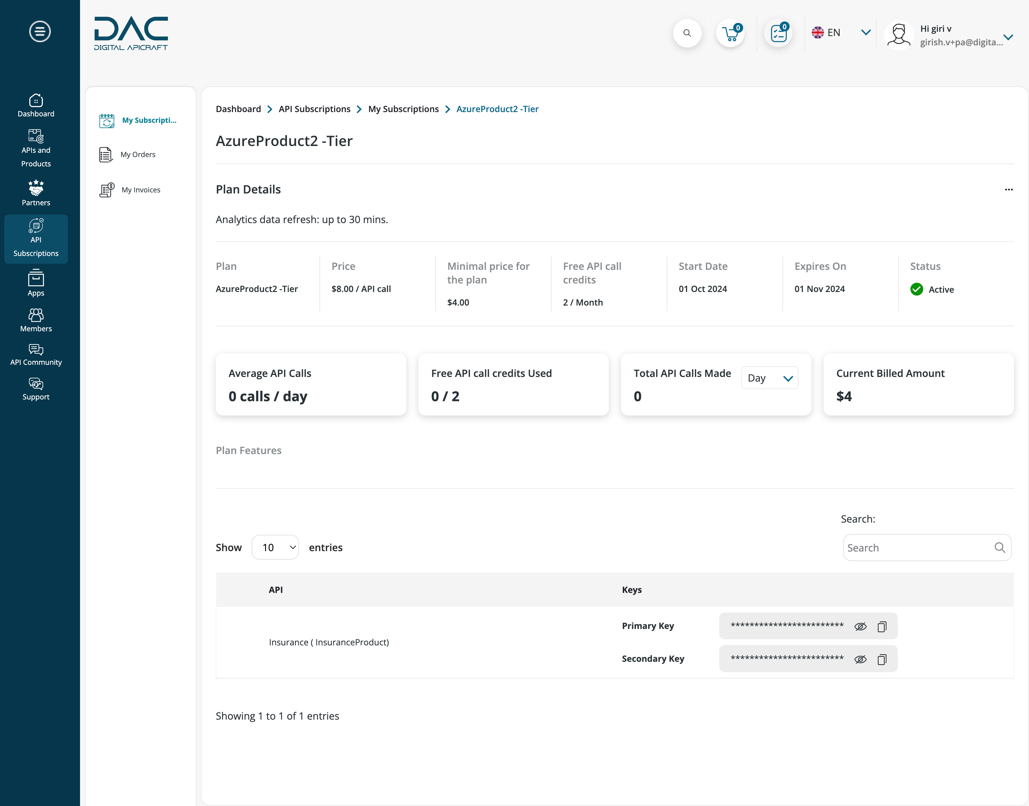
Task: Open the Show 10 entries dropdown
Action: tap(275, 548)
